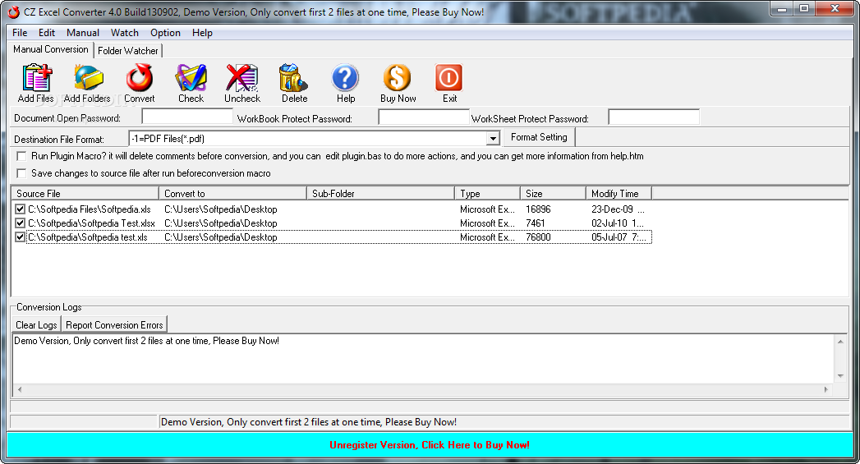Click the Buy Now dollar icon

(397, 78)
